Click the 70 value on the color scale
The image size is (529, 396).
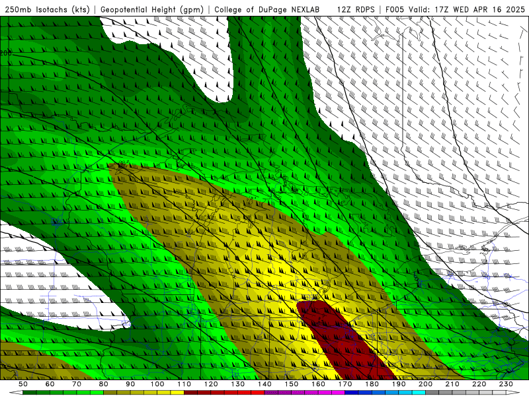pos(77,384)
